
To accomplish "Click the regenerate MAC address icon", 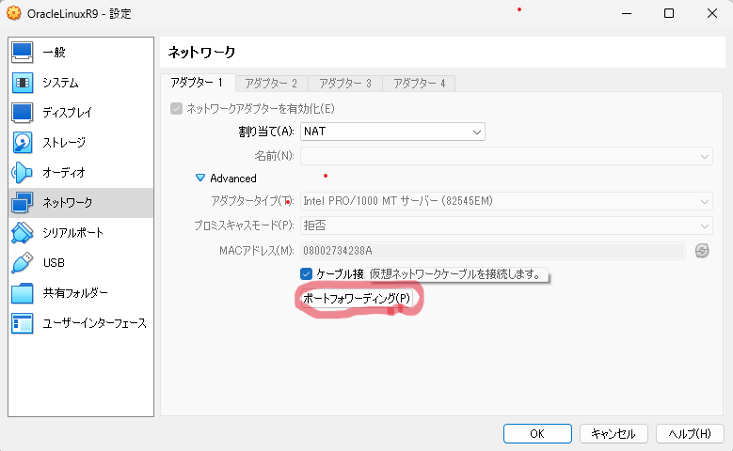I will 701,250.
